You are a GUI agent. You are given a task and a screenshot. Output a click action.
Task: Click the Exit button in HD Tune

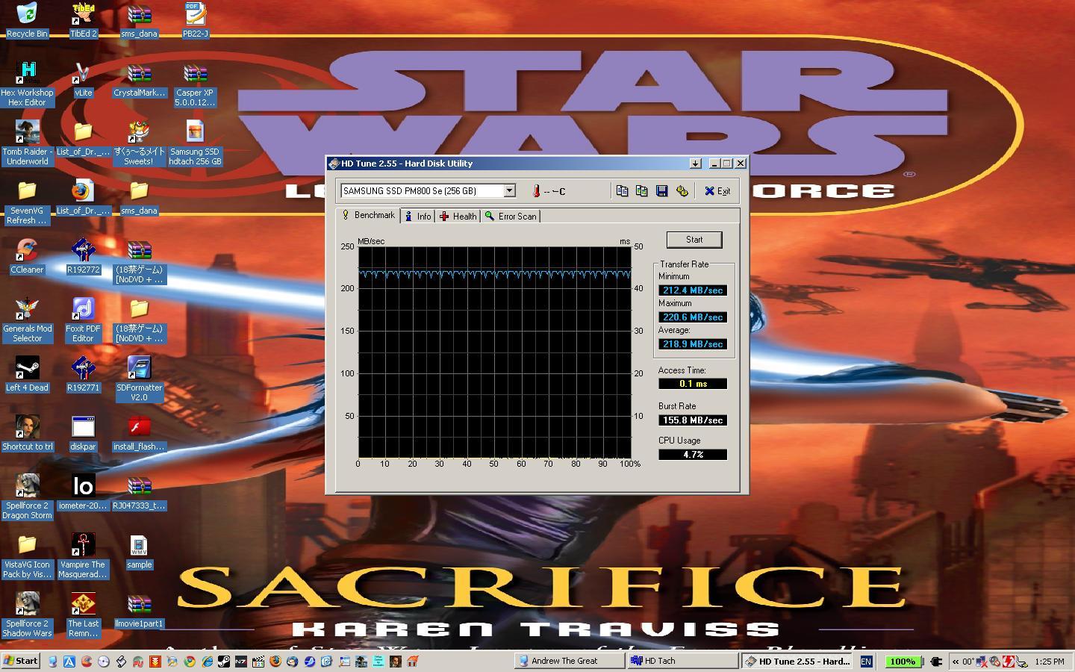tap(717, 191)
